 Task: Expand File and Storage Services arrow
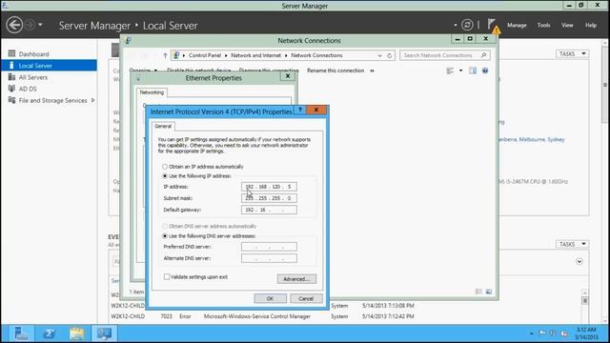tap(92, 100)
